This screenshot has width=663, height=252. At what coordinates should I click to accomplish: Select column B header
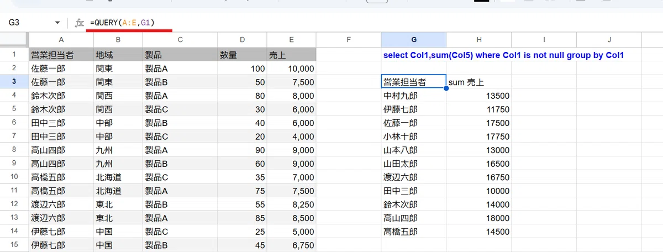pos(118,39)
